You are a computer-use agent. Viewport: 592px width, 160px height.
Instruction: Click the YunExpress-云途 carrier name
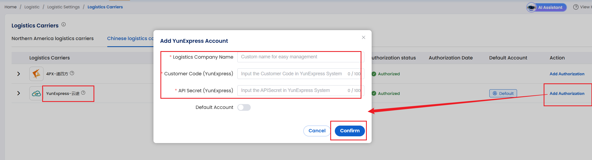point(63,94)
